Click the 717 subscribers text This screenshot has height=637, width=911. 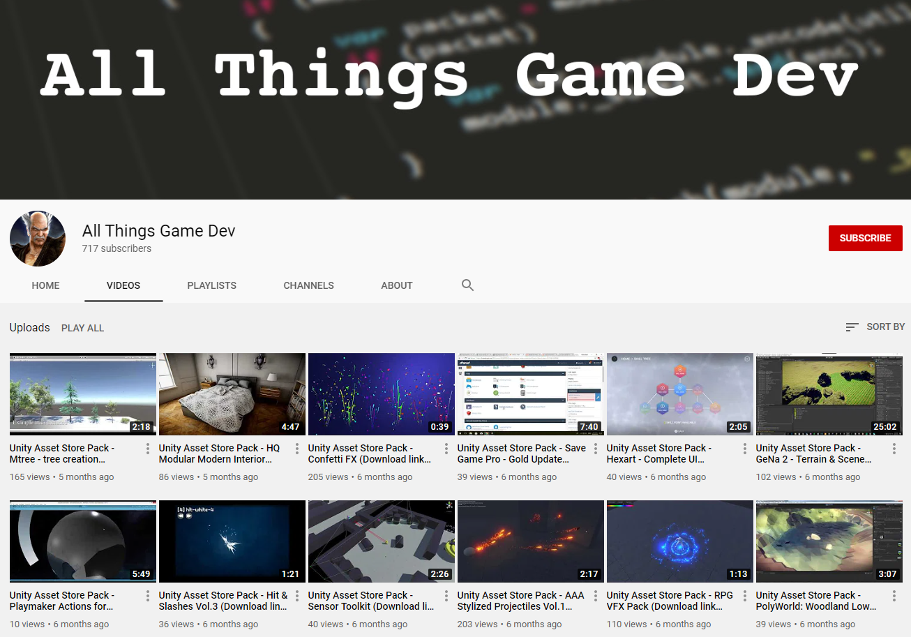tap(116, 248)
